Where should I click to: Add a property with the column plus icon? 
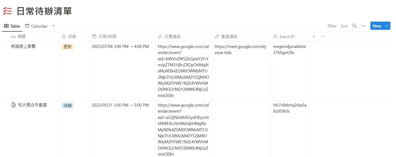click(x=314, y=37)
